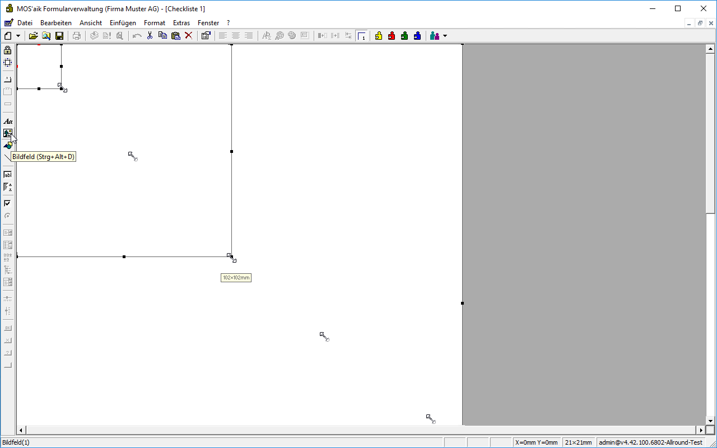
Task: Click the padlock lock icon
Action: 8,50
